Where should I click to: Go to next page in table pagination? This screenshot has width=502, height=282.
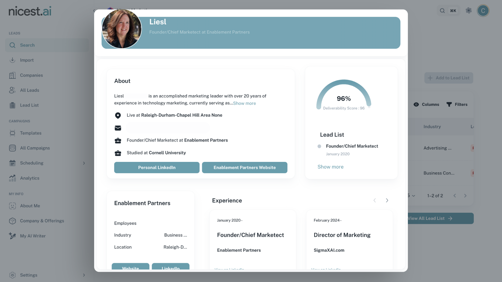coord(465,196)
